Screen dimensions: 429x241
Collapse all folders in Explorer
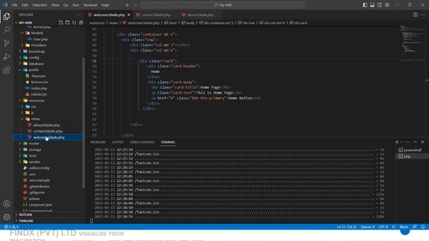click(81, 23)
